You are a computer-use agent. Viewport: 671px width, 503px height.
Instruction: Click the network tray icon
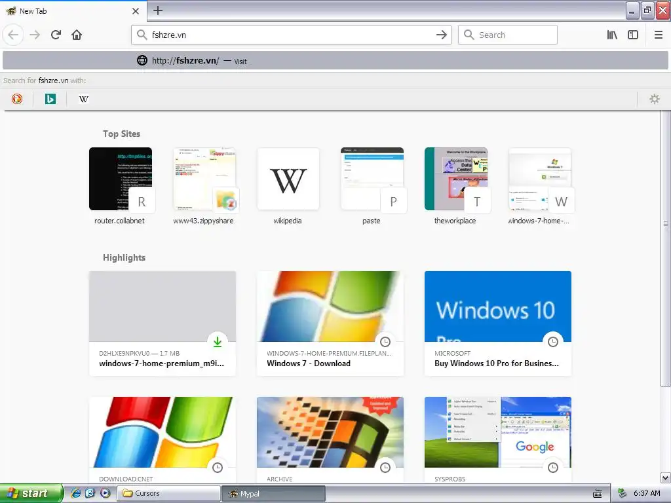click(622, 493)
